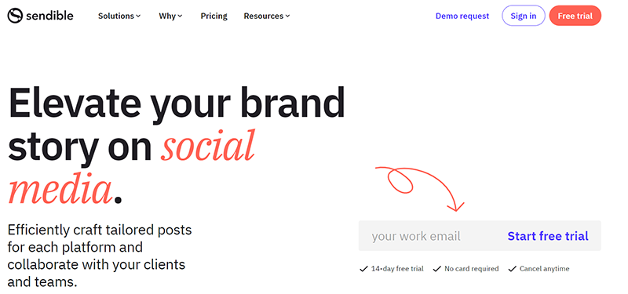Click the checkmark beside 14-day free trial
This screenshot has height=294, width=628.
coord(363,269)
